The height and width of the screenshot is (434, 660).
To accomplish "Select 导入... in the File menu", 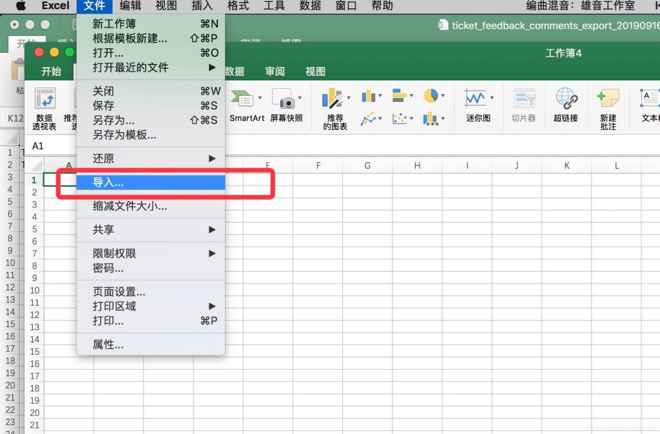I will tap(151, 182).
